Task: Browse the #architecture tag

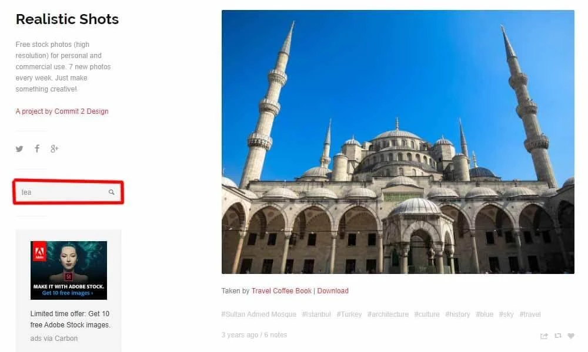Action: coord(387,314)
